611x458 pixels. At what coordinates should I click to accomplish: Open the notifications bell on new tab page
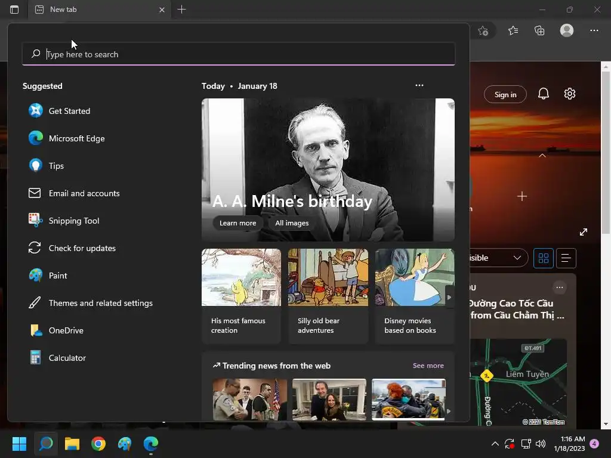click(544, 94)
